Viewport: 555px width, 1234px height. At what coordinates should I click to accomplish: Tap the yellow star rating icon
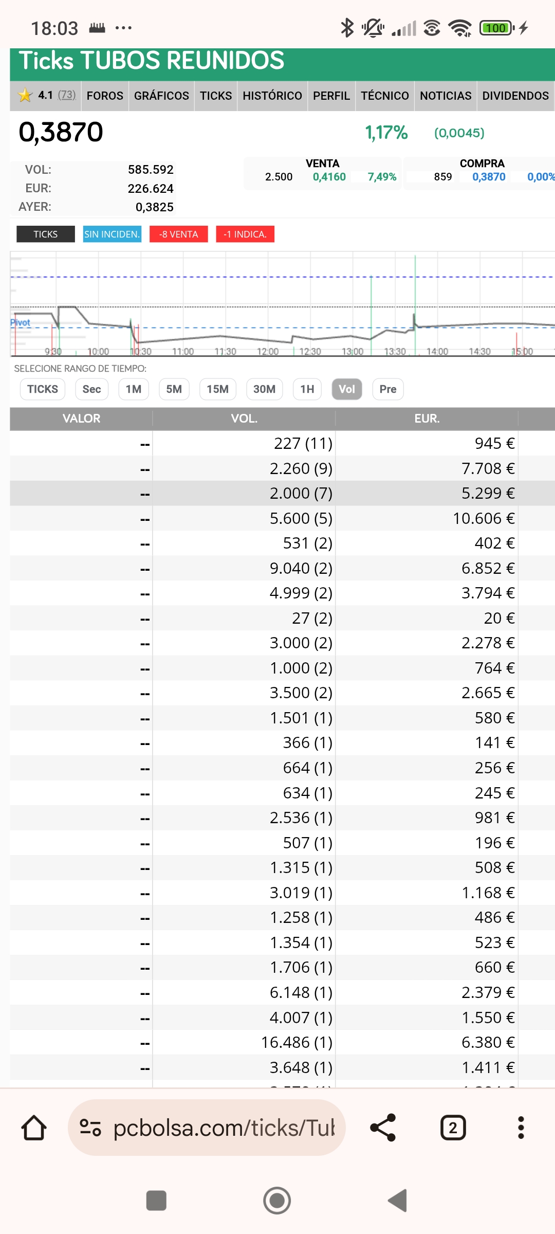point(25,95)
